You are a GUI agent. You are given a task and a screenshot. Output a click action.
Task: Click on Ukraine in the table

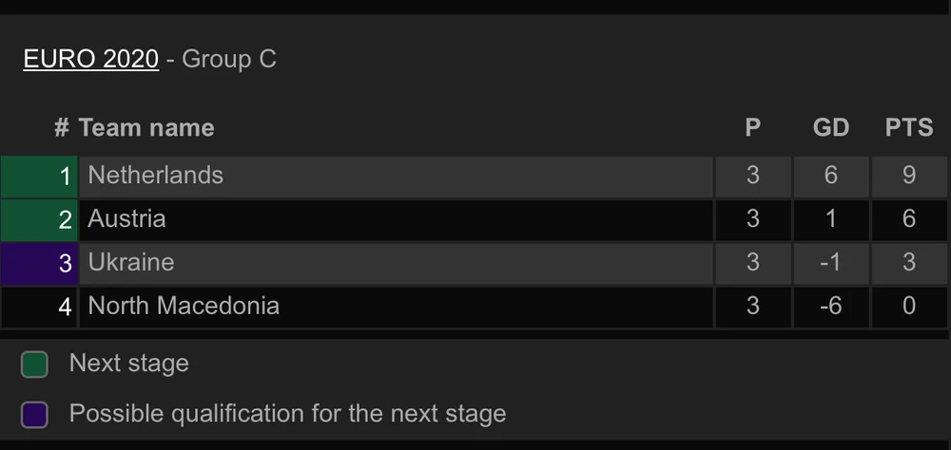click(x=131, y=263)
